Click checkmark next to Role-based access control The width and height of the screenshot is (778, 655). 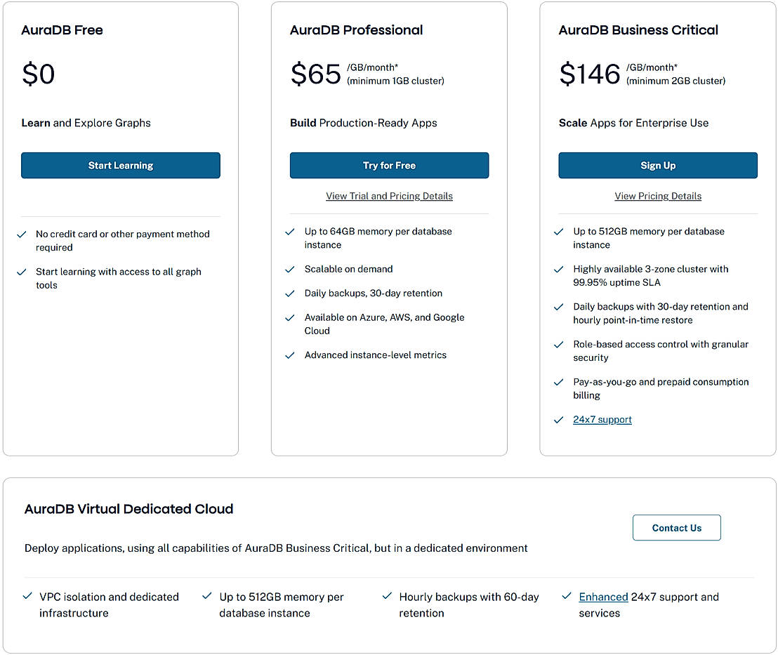point(559,345)
